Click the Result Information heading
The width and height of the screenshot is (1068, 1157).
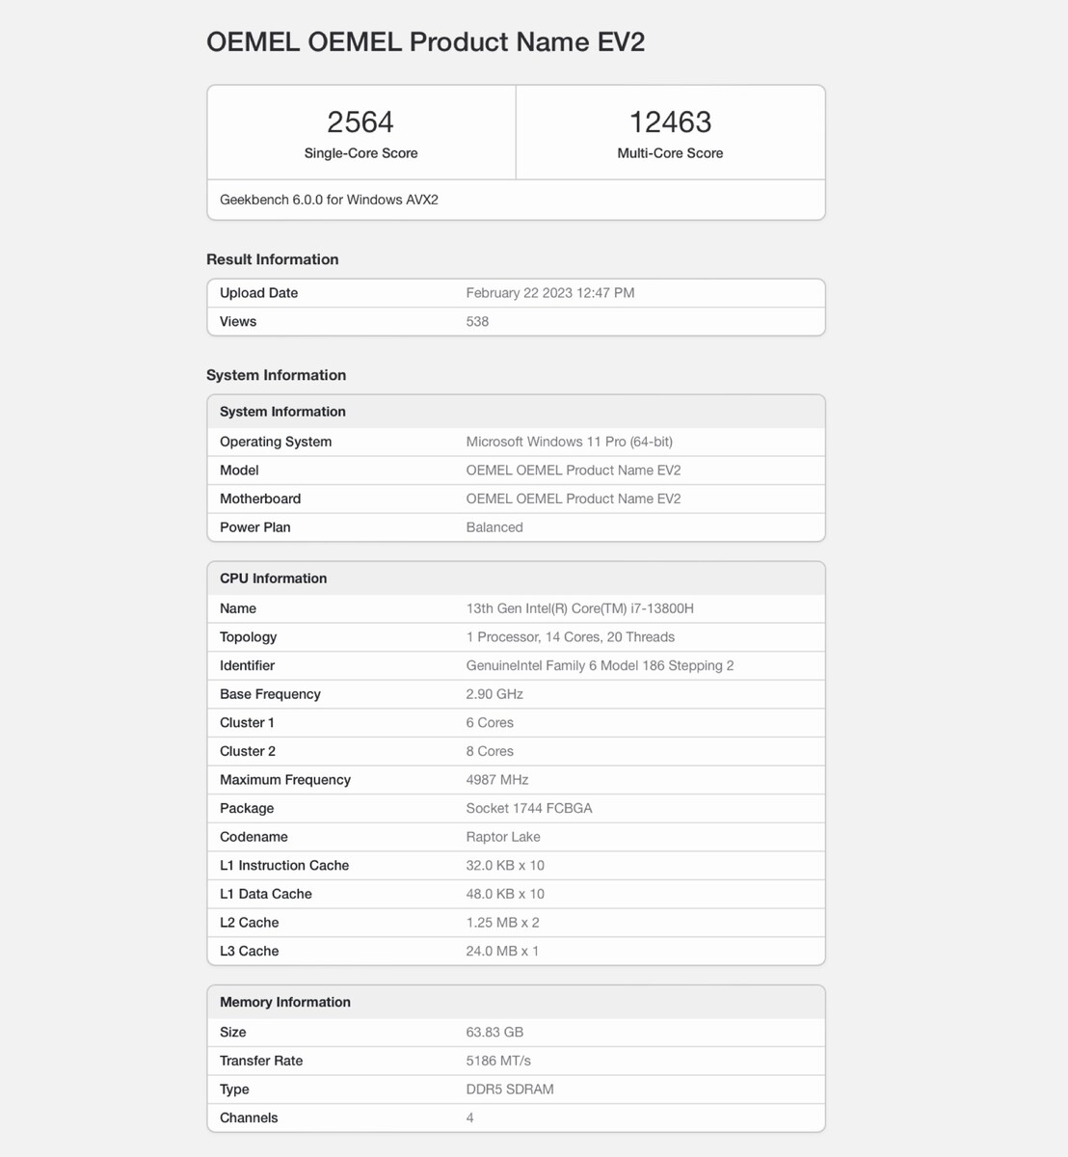(x=272, y=259)
